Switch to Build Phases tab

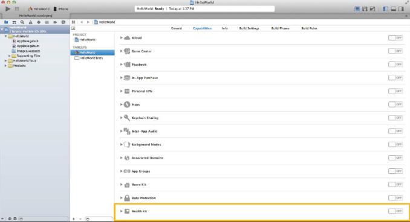point(281,28)
